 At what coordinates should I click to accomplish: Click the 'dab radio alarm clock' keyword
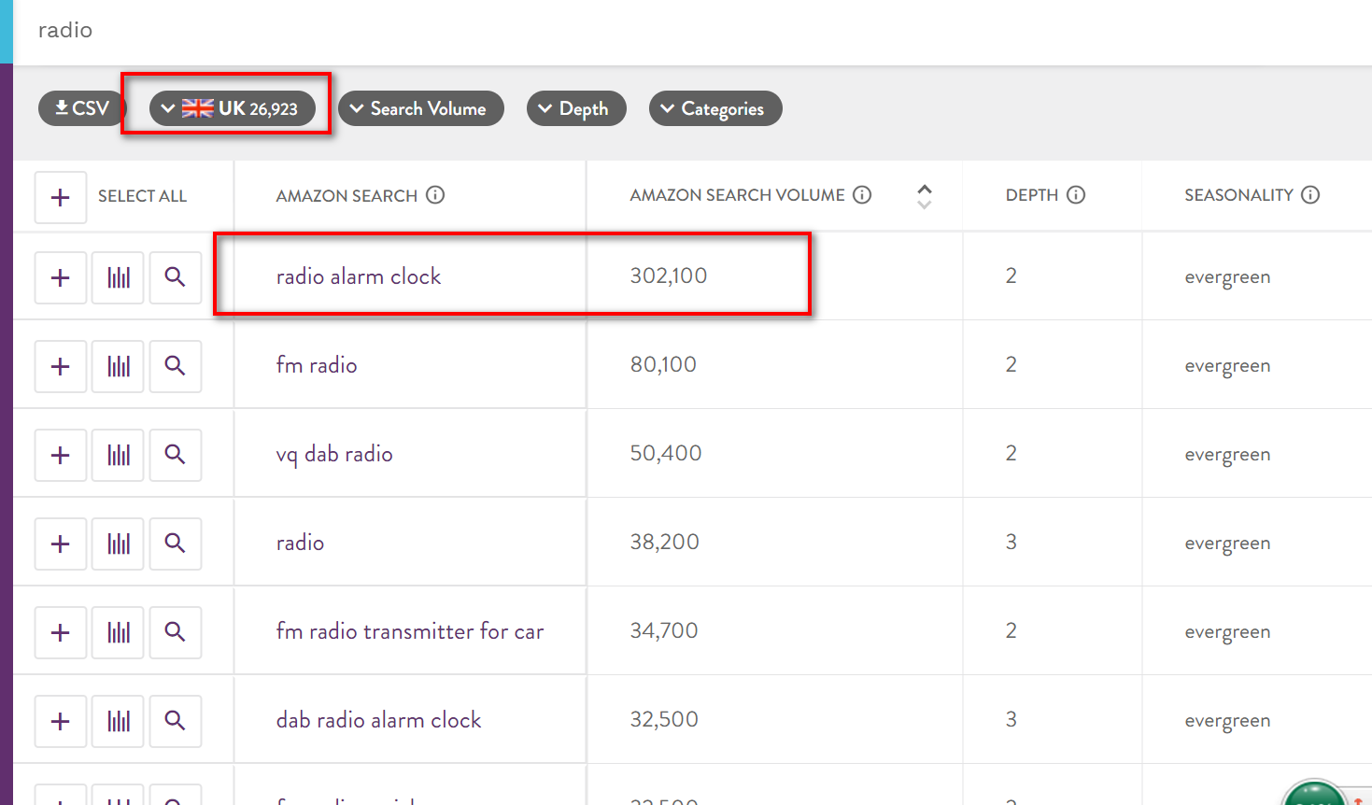(x=379, y=720)
